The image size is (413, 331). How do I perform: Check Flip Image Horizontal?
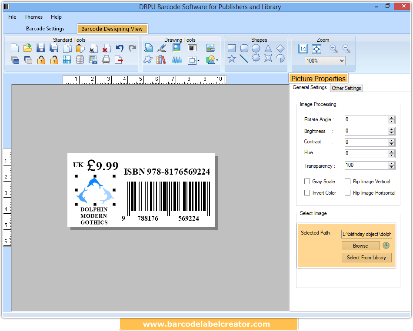[x=347, y=192]
